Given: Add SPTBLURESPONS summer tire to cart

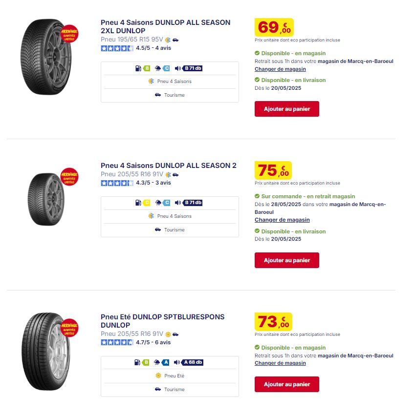Looking at the screenshot, I should [x=287, y=384].
